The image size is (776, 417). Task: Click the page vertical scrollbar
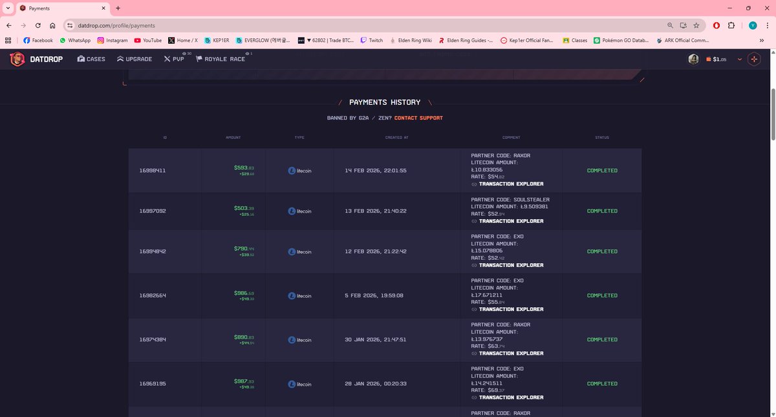(x=772, y=113)
